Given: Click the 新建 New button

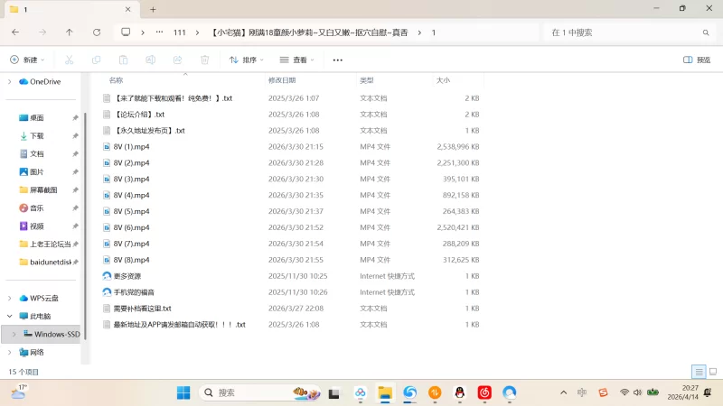Looking at the screenshot, I should point(27,60).
